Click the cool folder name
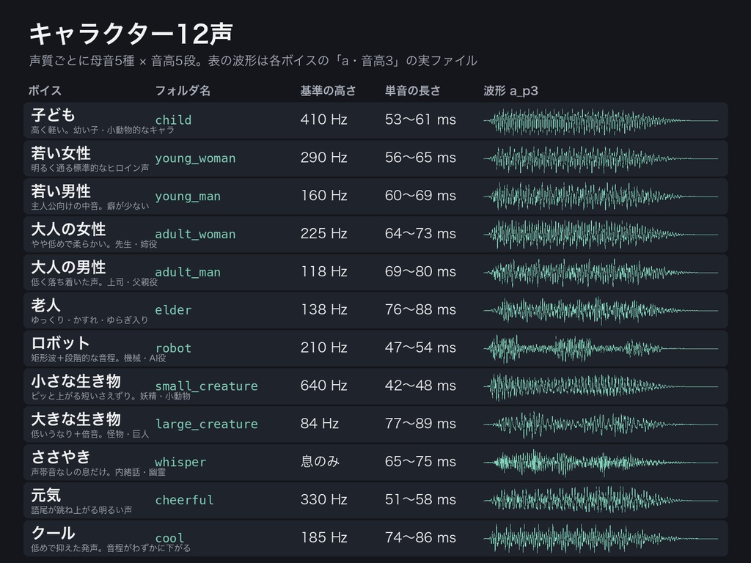751x563 pixels. point(169,538)
